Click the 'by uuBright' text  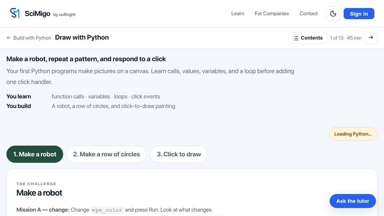(x=64, y=14)
